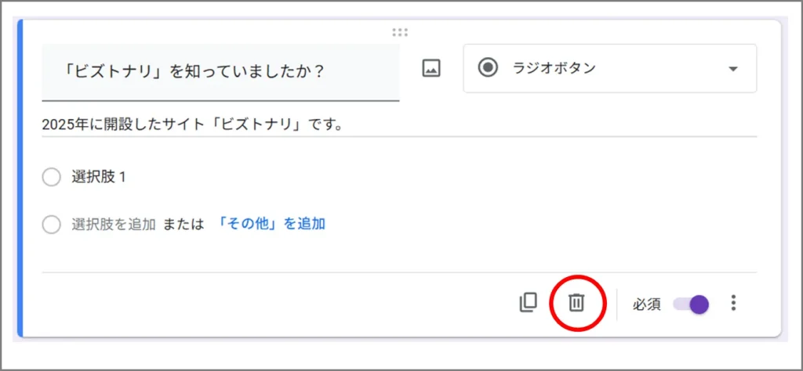This screenshot has height=371, width=803.
Task: Click the 必須 label text
Action: [x=649, y=304]
